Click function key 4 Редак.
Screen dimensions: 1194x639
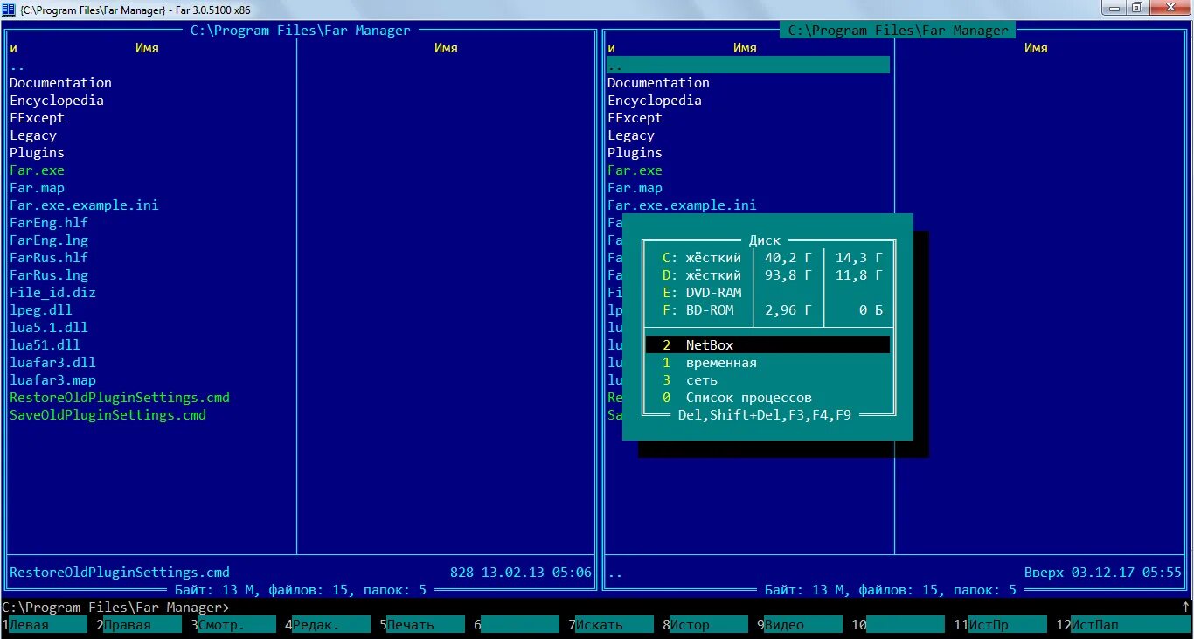pyautogui.click(x=328, y=625)
